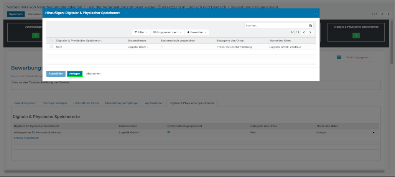Open the Übermittlungsempfänger tab
The height and width of the screenshot is (177, 395).
(x=122, y=103)
